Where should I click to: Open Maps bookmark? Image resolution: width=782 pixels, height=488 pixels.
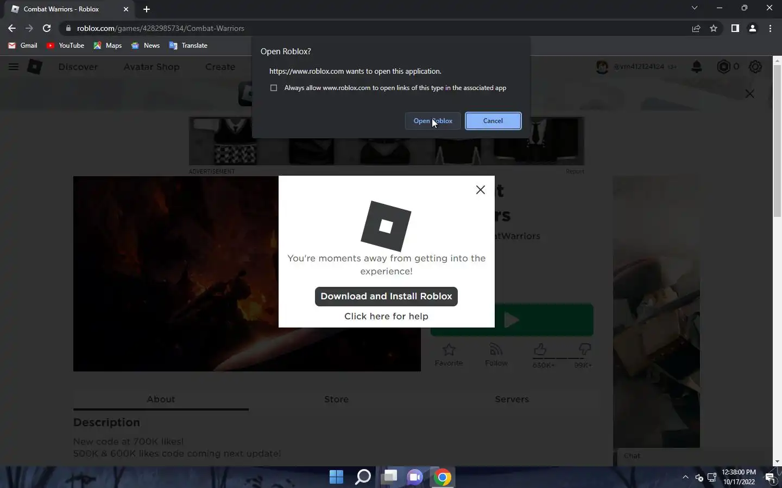(108, 46)
